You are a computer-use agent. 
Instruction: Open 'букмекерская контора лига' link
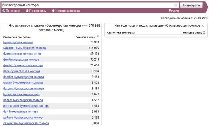[x=21, y=94]
